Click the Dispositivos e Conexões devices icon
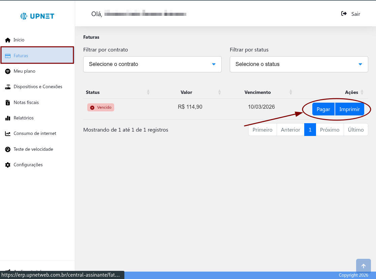Screen dimensions: 376x279 point(8,86)
